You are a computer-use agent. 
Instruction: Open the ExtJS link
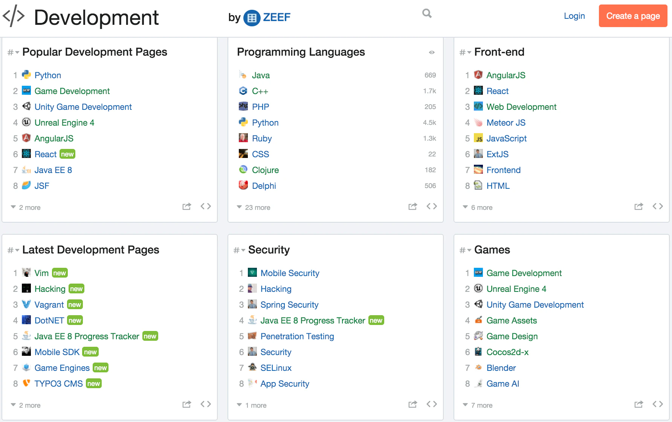coord(497,154)
